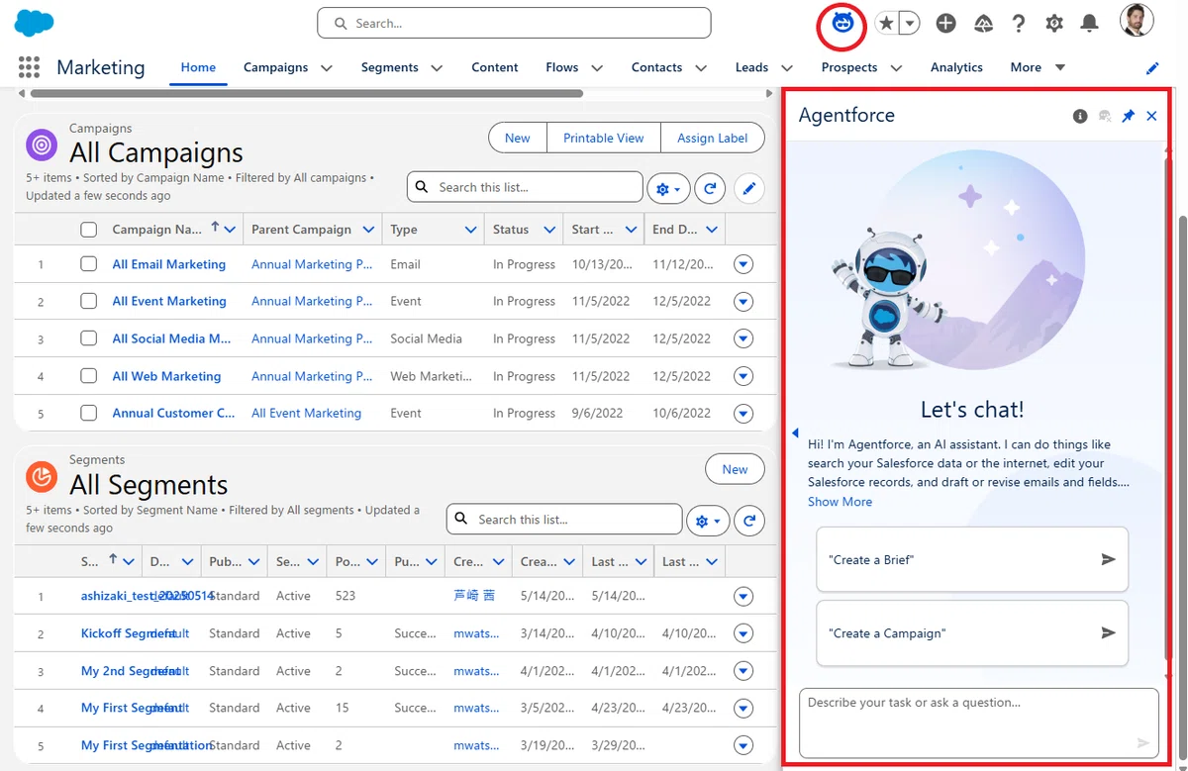The image size is (1188, 771).
Task: Open the Agentforce assistant icon in header
Action: pos(842,23)
